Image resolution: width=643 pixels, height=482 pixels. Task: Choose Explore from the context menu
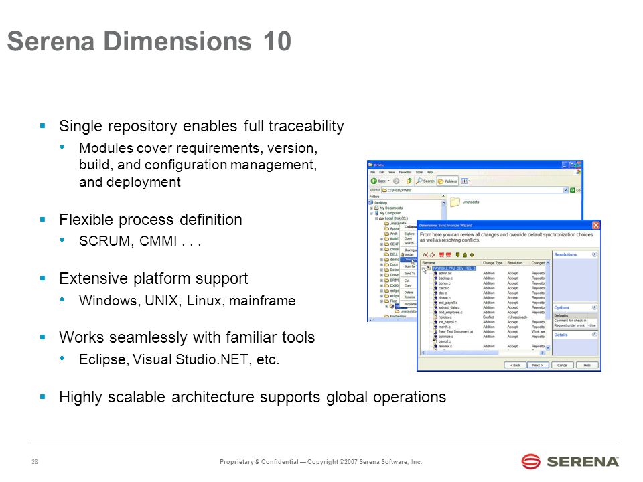tap(409, 234)
